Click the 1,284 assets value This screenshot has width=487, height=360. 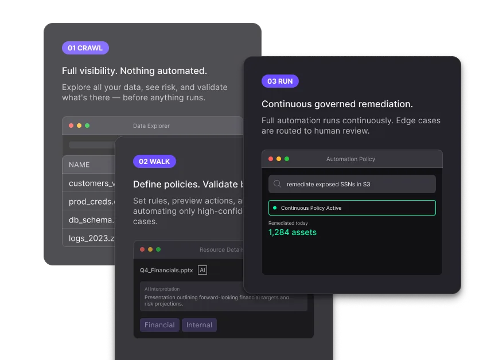[293, 232]
